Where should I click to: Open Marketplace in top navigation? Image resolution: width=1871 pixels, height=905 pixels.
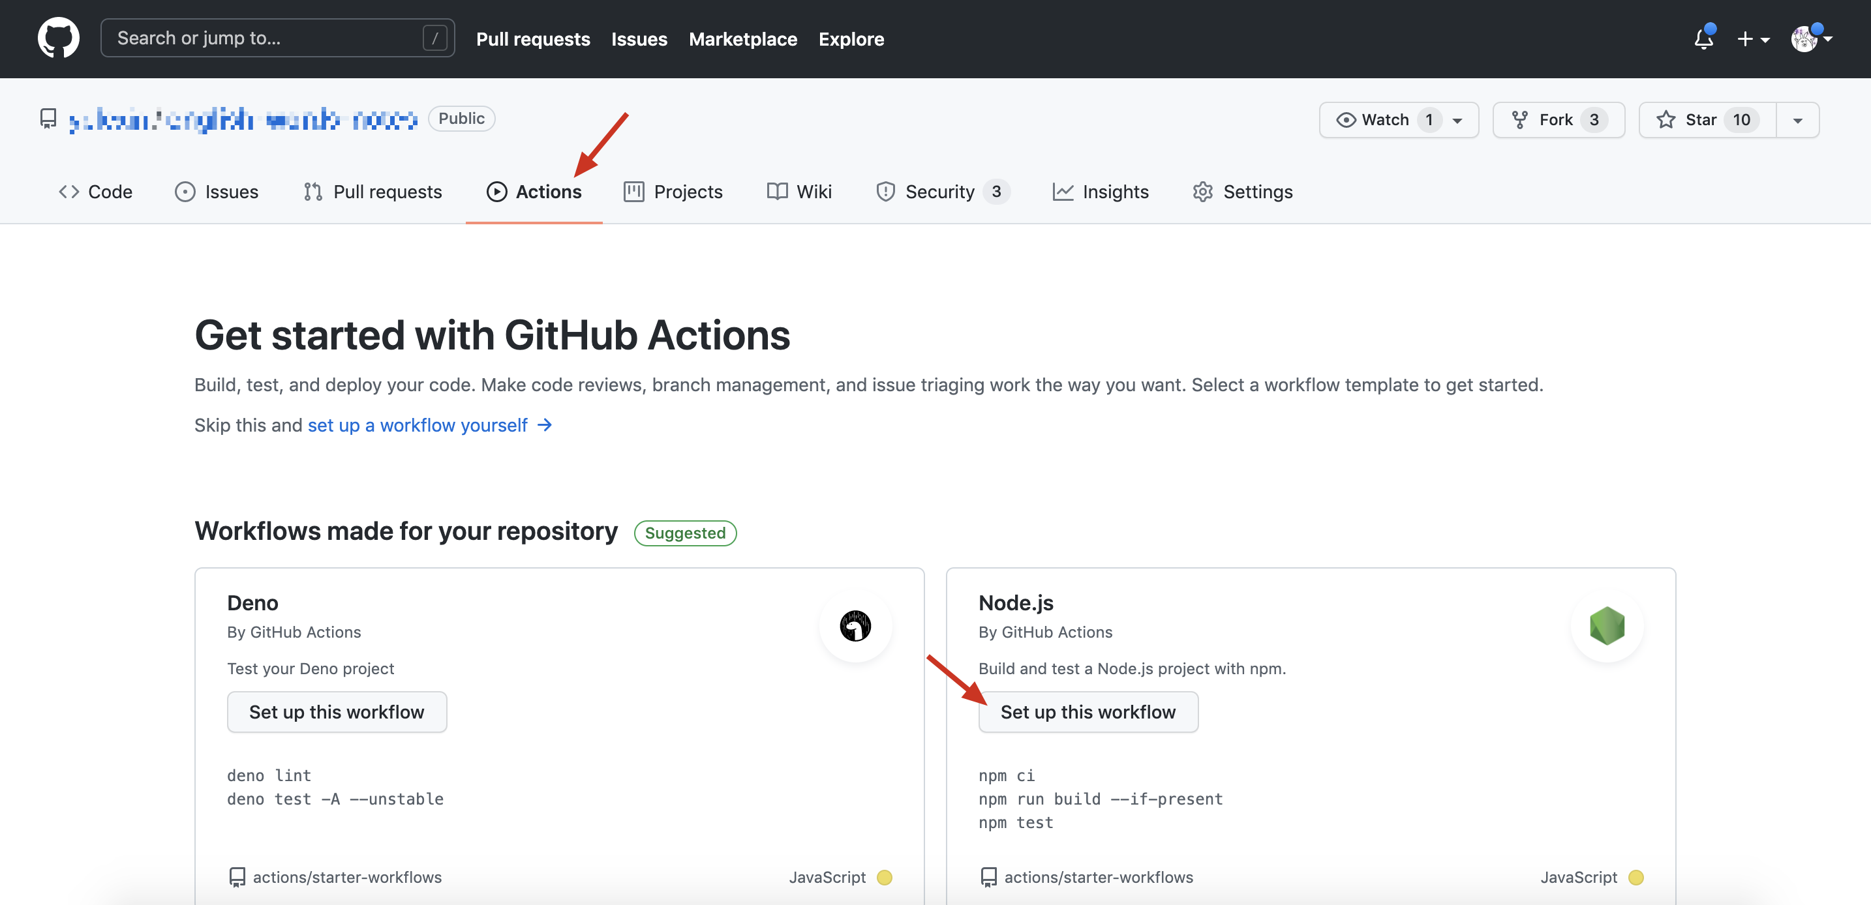click(742, 39)
